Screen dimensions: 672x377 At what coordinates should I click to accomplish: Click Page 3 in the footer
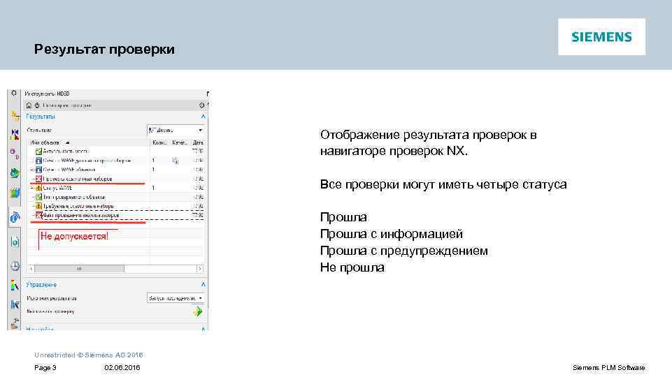click(45, 368)
